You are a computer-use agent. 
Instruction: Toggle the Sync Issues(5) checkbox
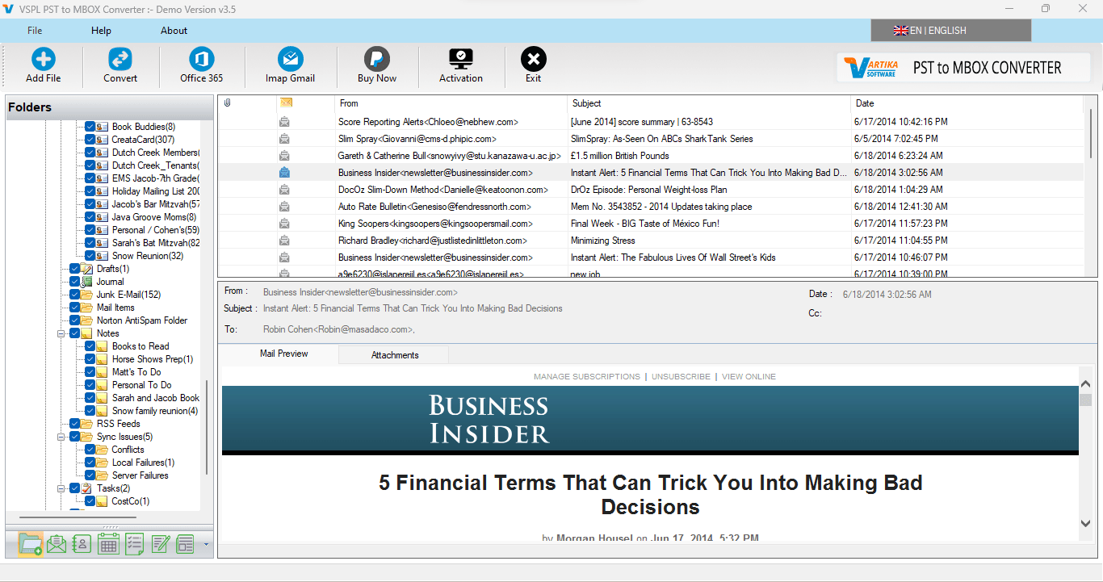coord(75,437)
